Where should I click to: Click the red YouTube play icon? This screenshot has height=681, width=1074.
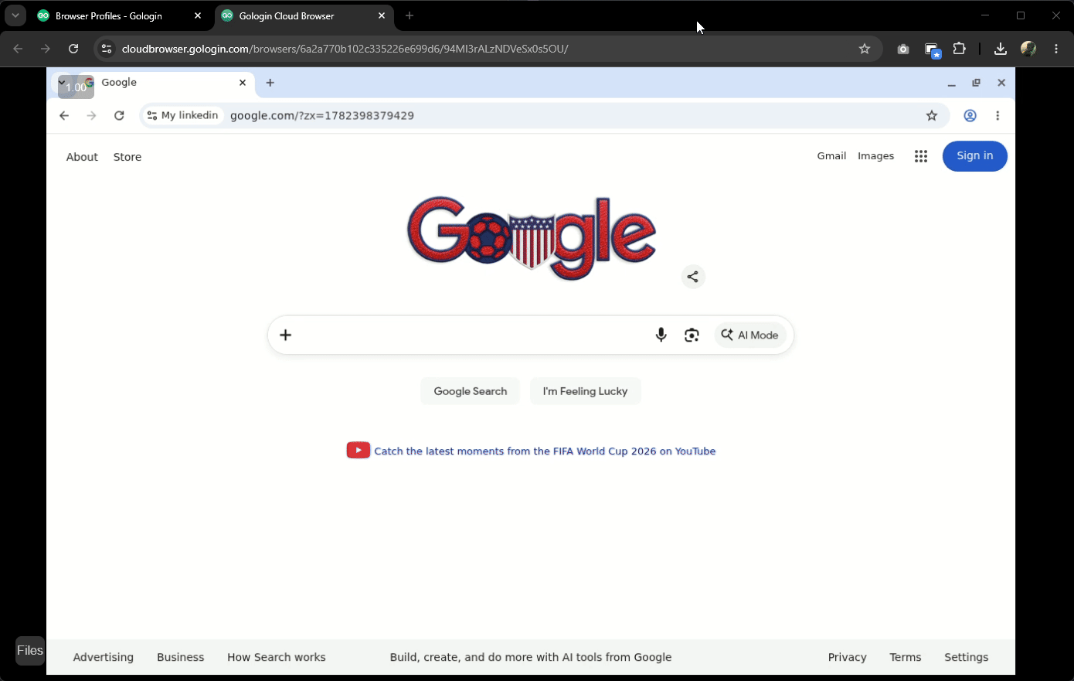[x=358, y=450]
